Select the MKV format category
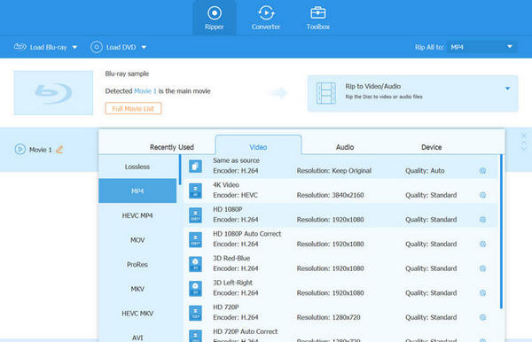The height and width of the screenshot is (342, 532). [x=137, y=289]
